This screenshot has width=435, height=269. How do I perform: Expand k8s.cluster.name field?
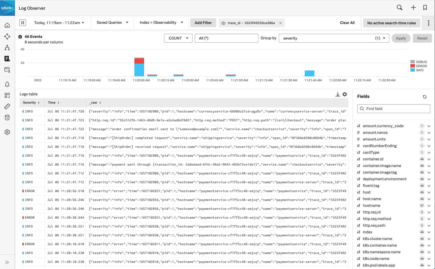(x=429, y=239)
